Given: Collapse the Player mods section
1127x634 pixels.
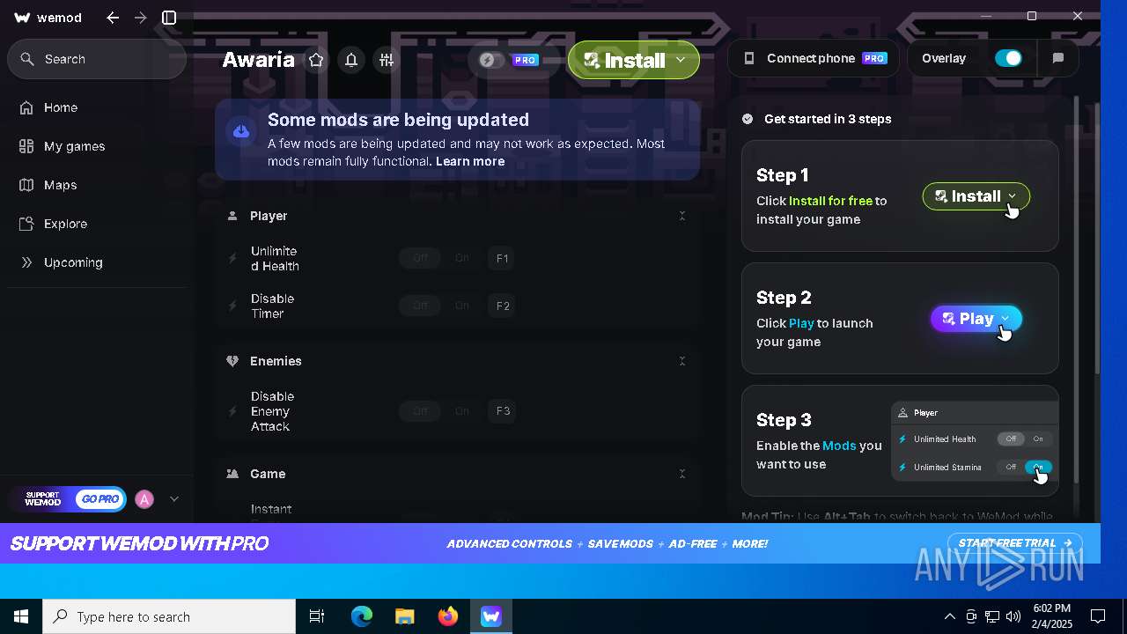Looking at the screenshot, I should [681, 216].
